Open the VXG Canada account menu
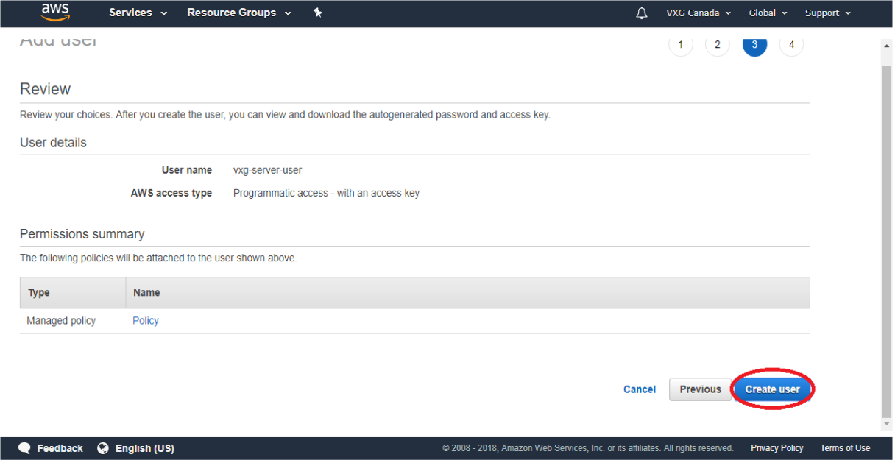The image size is (895, 460). (698, 13)
